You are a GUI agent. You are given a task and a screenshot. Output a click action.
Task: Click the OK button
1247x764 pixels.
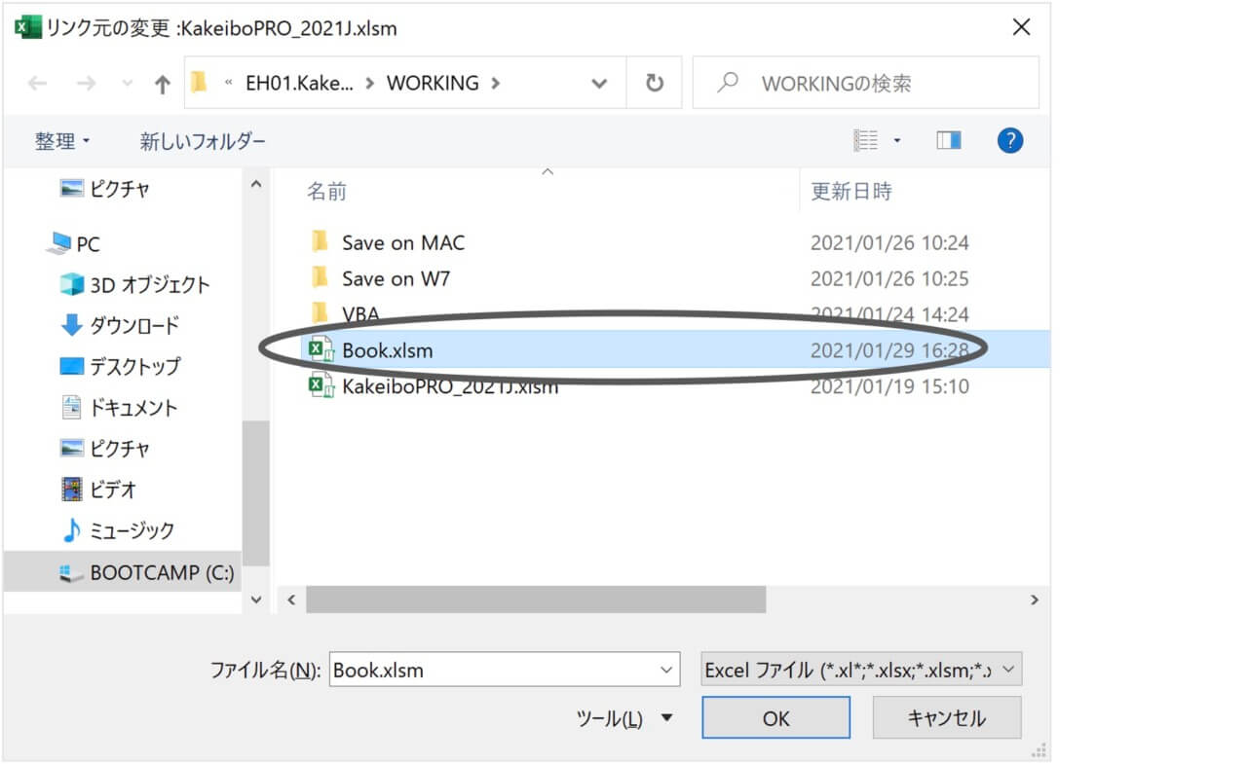775,718
